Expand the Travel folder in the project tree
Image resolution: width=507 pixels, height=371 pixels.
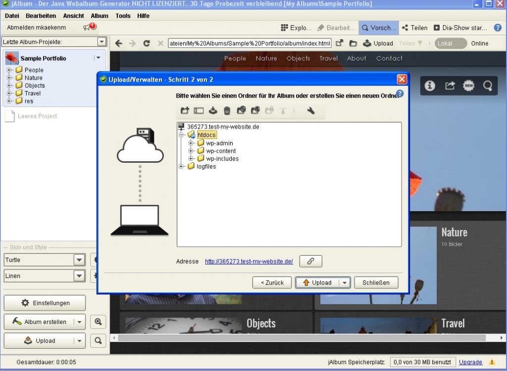(x=9, y=93)
